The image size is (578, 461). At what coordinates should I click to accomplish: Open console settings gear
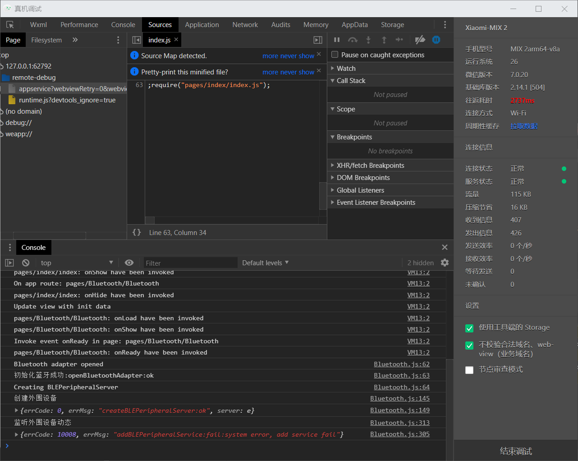coord(445,263)
